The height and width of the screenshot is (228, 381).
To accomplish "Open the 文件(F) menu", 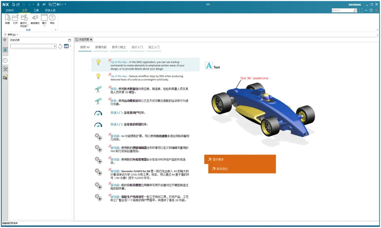I will [10, 11].
